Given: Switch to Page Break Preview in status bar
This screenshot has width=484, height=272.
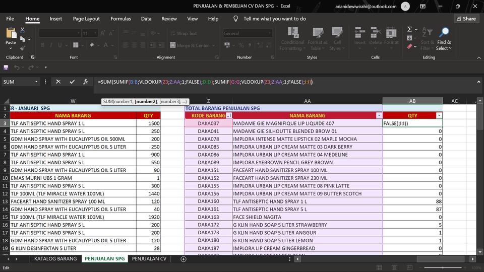Looking at the screenshot, I should [409, 267].
